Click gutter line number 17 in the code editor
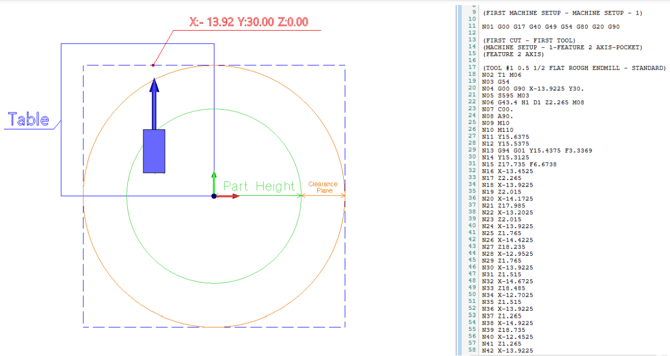670x356 pixels. tap(472, 67)
